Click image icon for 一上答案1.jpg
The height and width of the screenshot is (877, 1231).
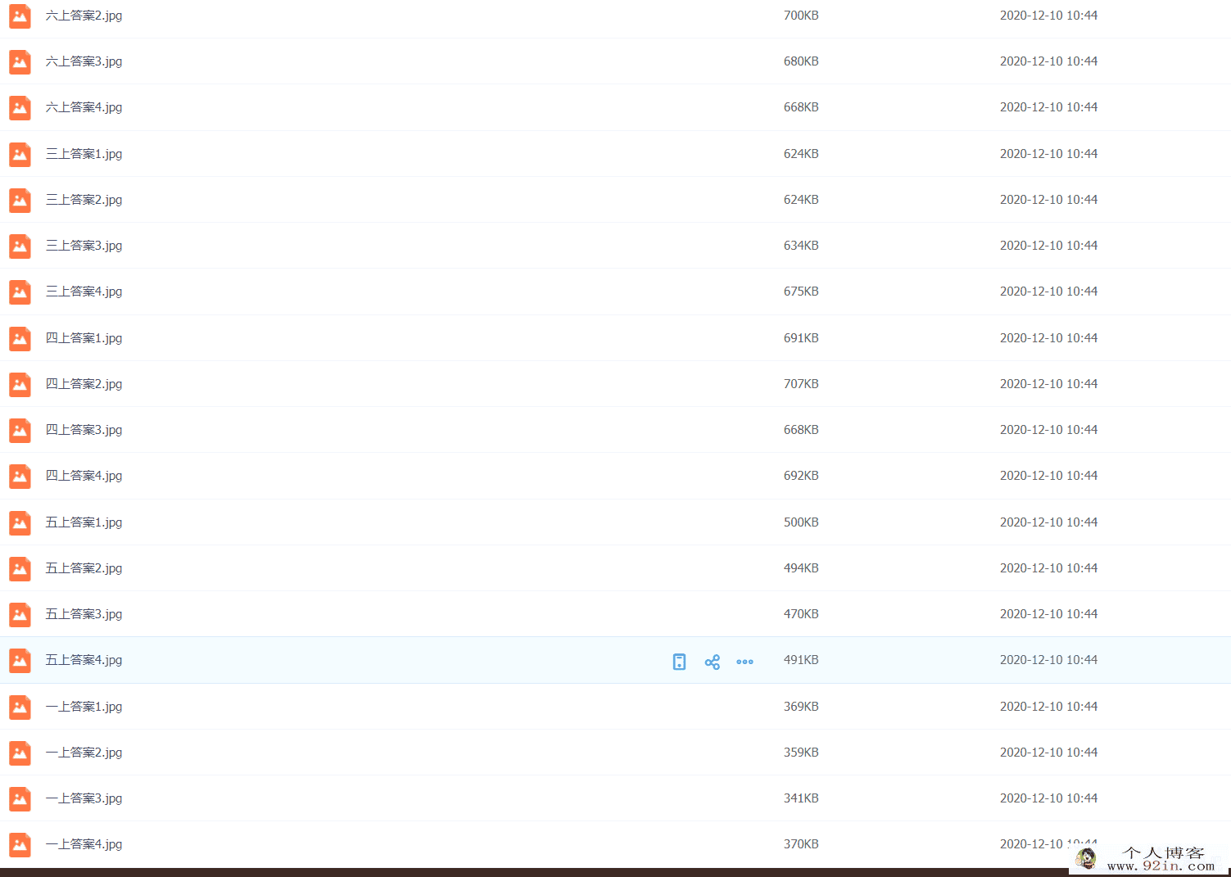[20, 707]
